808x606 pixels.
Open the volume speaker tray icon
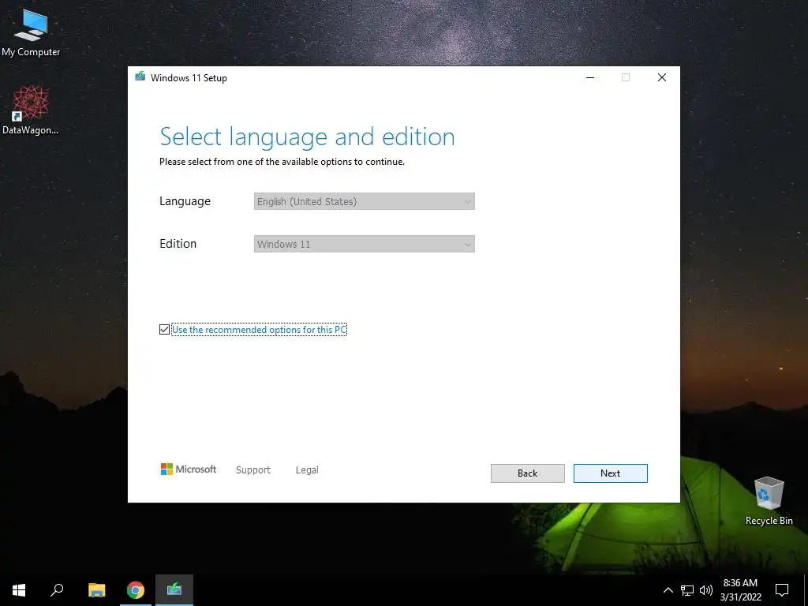coord(706,590)
